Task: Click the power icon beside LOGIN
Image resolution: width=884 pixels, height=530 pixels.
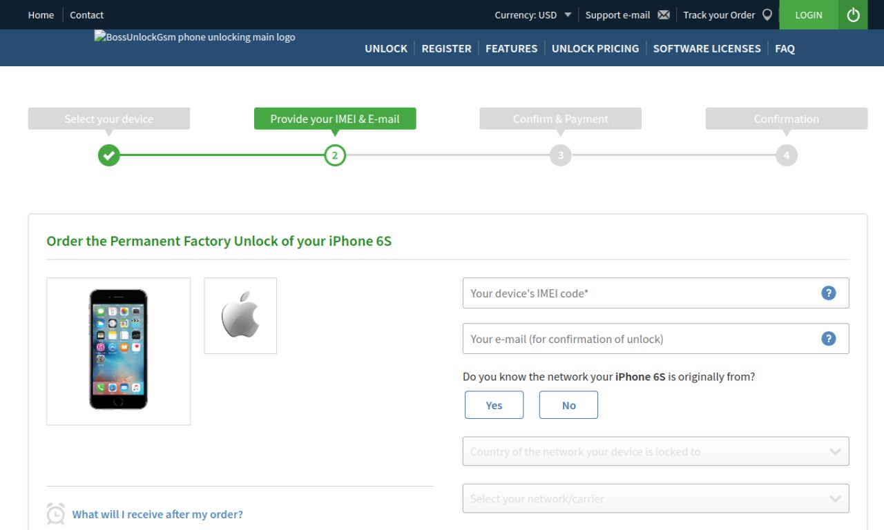Action: pos(853,14)
